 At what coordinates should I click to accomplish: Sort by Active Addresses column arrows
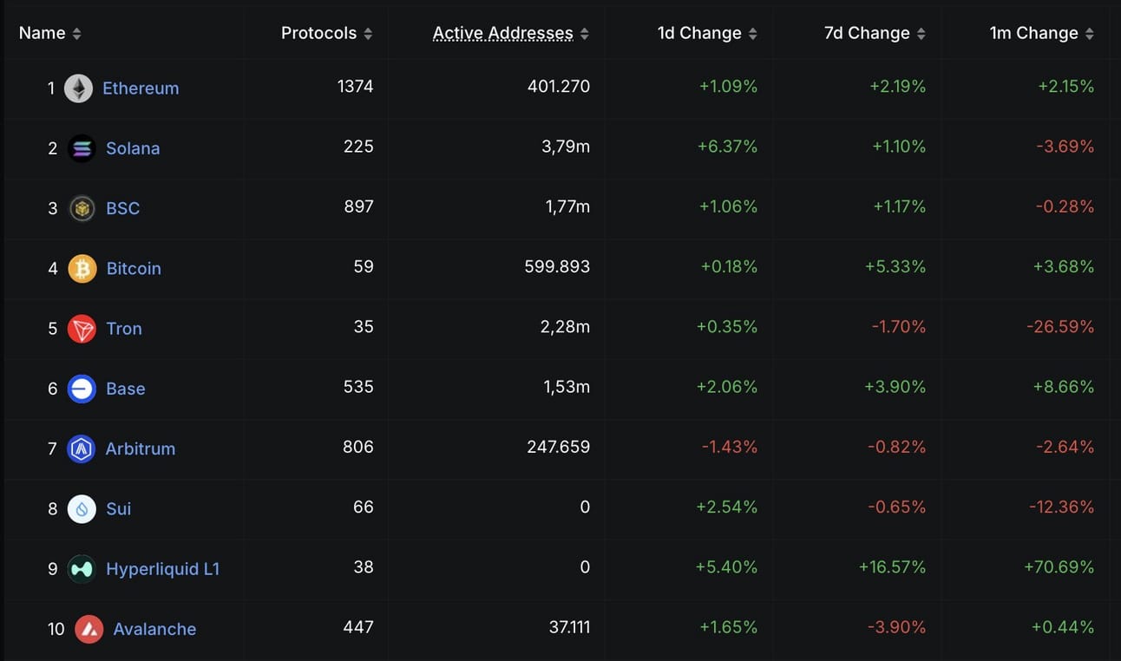585,34
